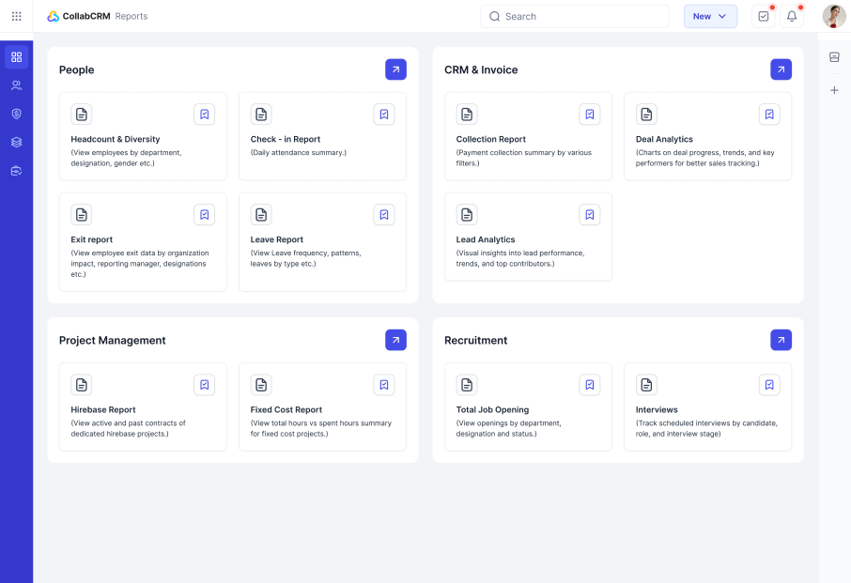
Task: Open the dashboard icon in sidebar
Action: pos(16,57)
